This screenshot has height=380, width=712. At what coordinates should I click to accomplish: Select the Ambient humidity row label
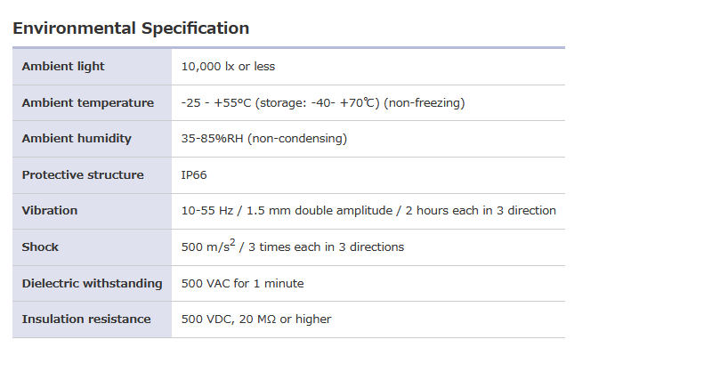click(x=77, y=139)
